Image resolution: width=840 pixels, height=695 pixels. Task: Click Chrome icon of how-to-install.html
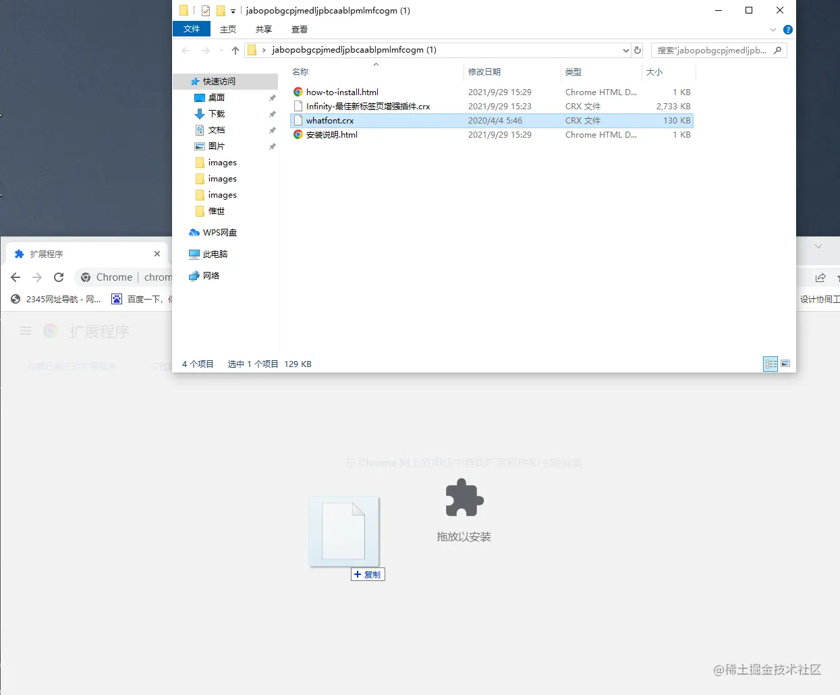[298, 92]
